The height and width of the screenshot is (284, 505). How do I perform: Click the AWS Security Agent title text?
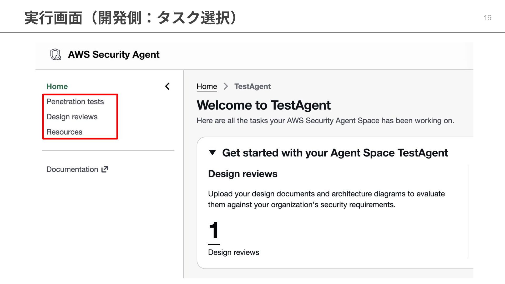(114, 54)
